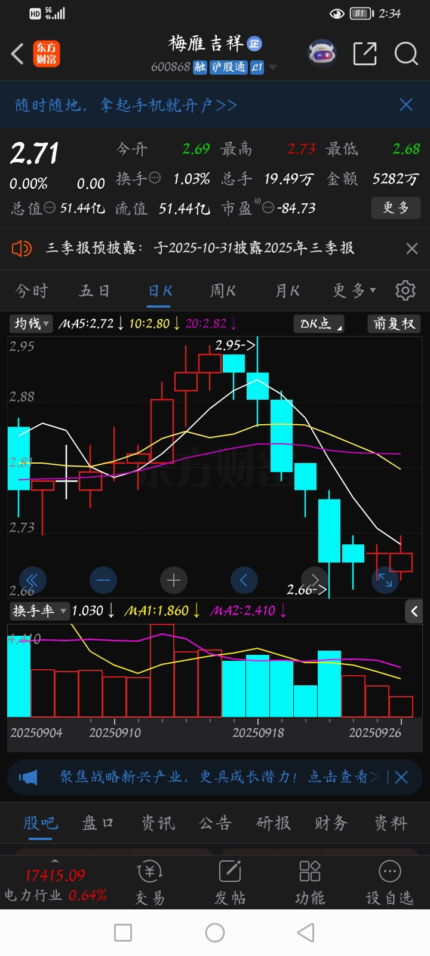
Task: Open the 功能 functions menu
Action: (310, 883)
